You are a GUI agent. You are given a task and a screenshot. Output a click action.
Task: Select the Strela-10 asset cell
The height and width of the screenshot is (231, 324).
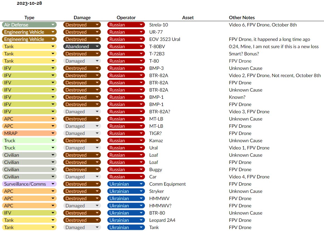tap(159, 25)
